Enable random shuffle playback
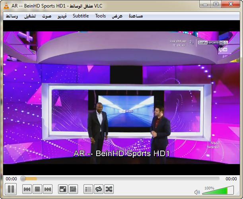The width and height of the screenshot is (243, 199). pyautogui.click(x=109, y=189)
